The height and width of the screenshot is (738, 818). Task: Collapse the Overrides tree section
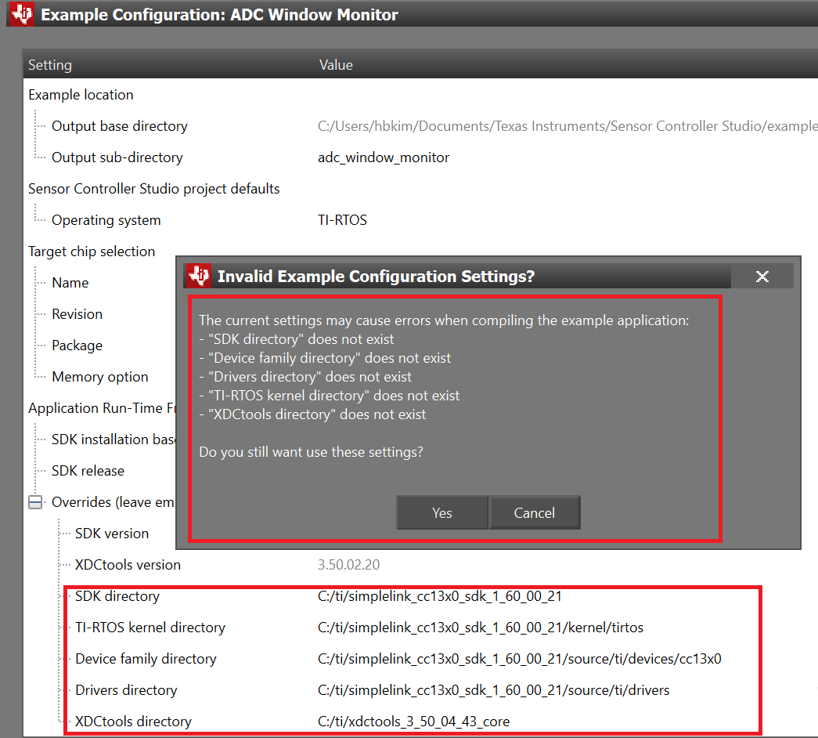[x=35, y=502]
